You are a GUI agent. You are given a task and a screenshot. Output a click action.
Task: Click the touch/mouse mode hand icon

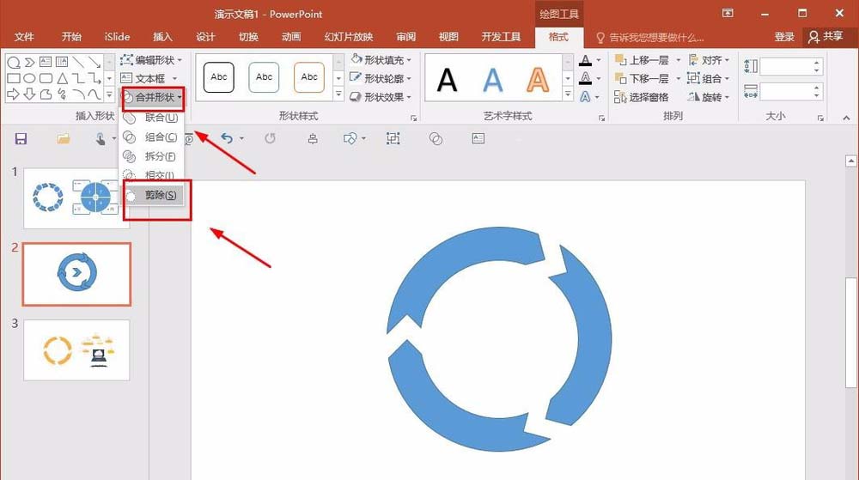[101, 139]
